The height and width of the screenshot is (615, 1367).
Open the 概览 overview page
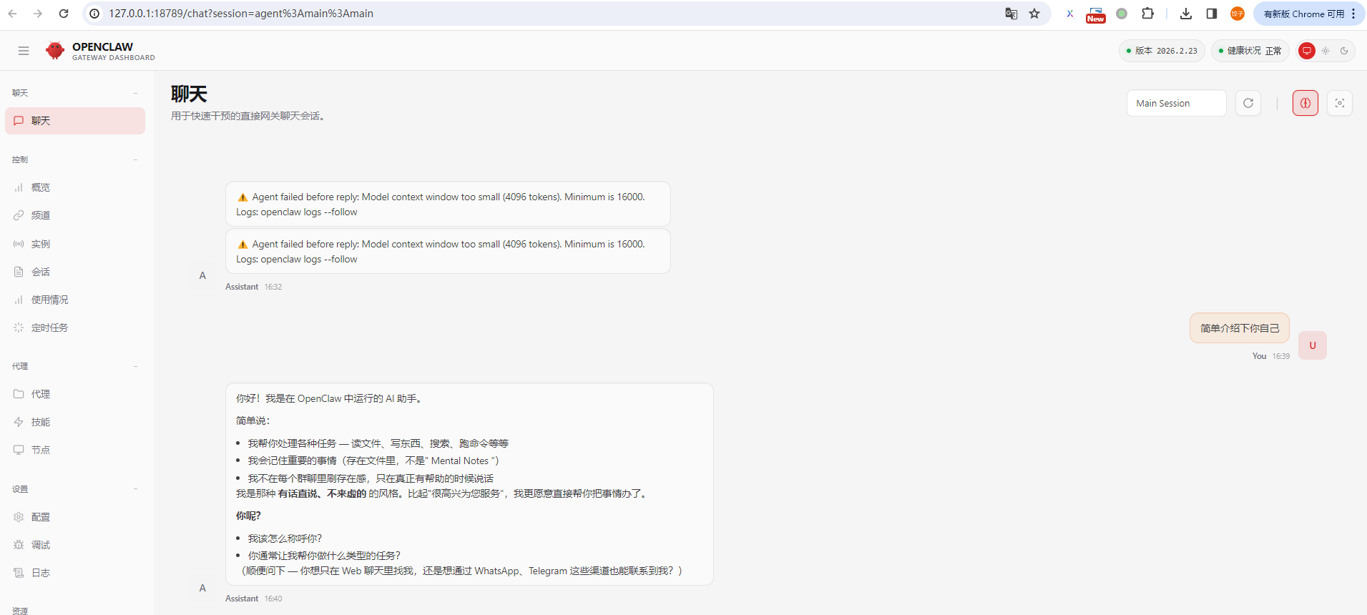coord(75,187)
